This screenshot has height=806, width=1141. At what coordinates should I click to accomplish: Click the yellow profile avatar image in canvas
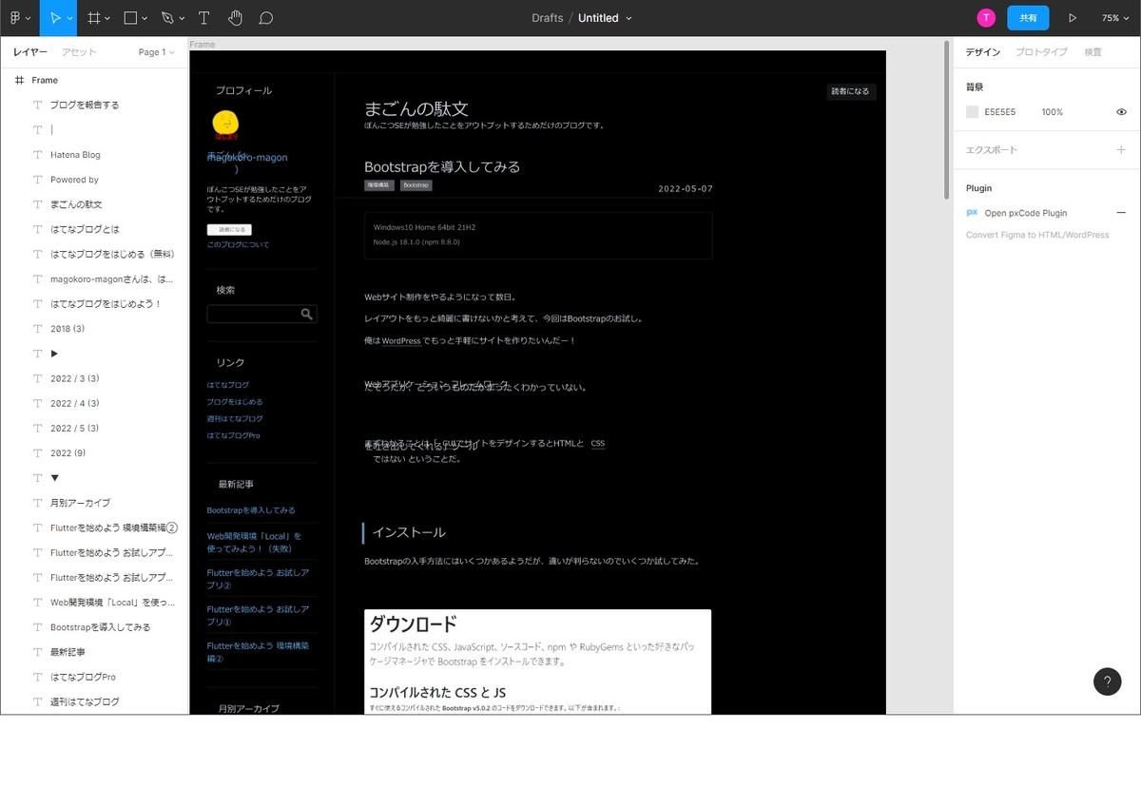[225, 123]
